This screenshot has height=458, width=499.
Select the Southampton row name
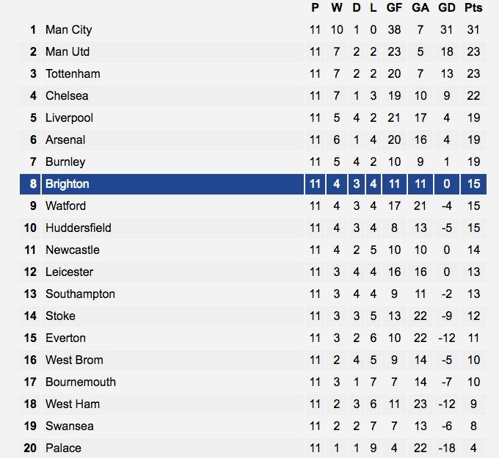coord(80,294)
